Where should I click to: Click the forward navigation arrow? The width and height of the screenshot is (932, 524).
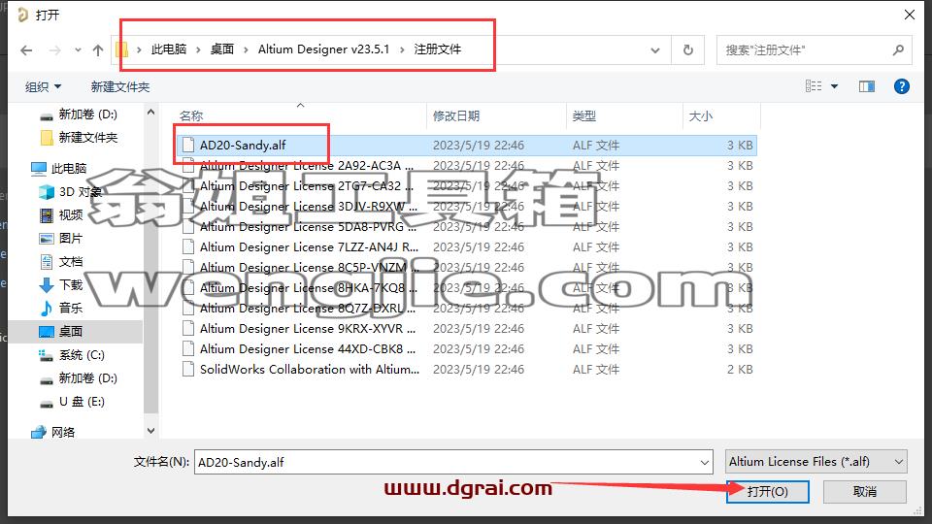pos(54,50)
